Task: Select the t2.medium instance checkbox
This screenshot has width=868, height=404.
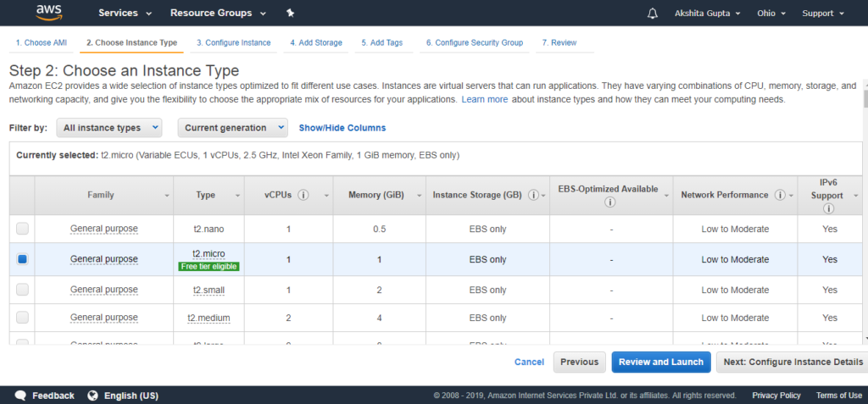Action: tap(22, 318)
